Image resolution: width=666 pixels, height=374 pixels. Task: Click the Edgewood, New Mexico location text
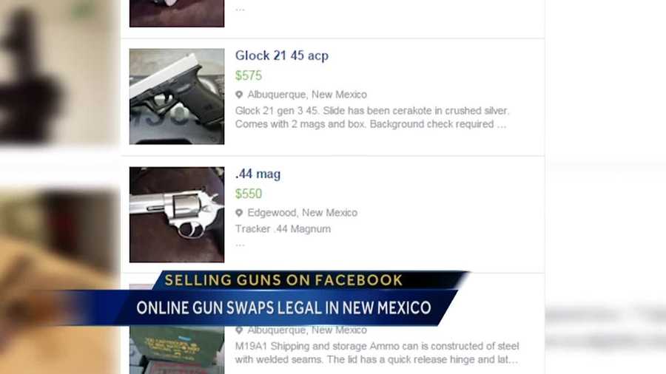(303, 213)
